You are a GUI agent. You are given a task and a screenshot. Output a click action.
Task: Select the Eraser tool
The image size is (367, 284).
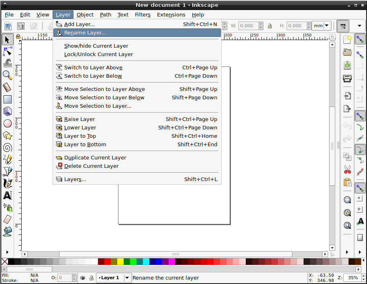[7, 219]
